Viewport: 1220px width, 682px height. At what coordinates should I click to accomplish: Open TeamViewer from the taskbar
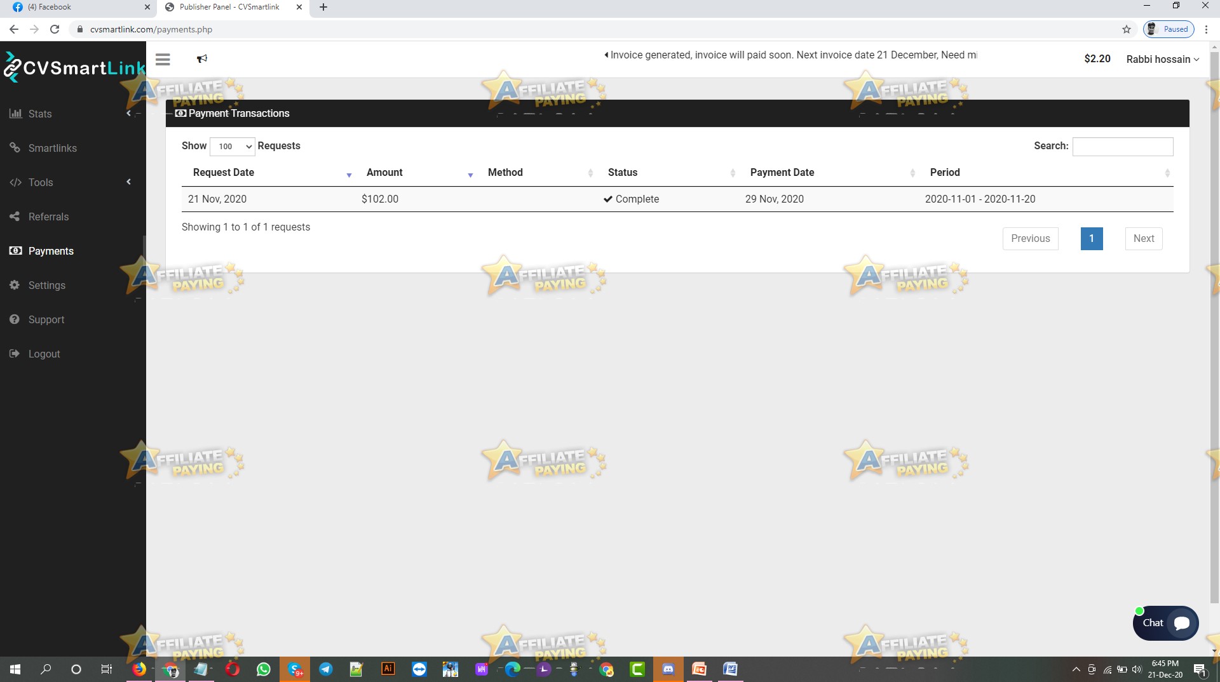[419, 669]
